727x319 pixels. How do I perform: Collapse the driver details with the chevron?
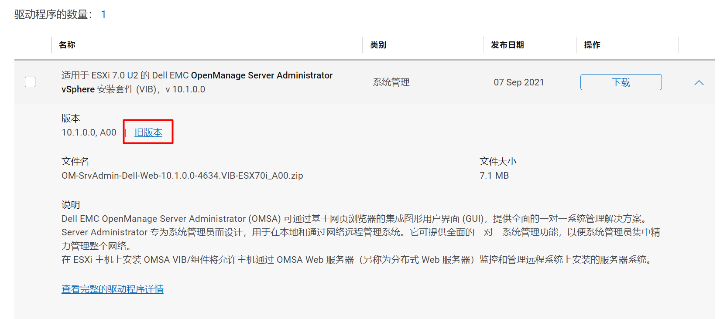coord(699,83)
